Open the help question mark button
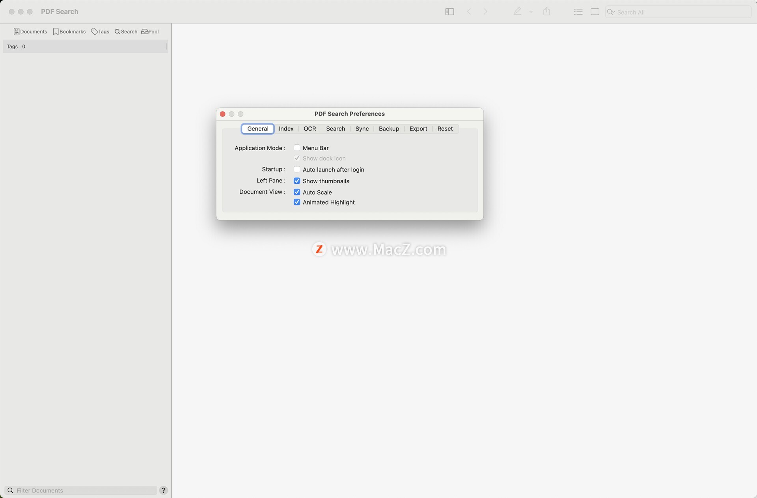The image size is (757, 498). pos(164,490)
